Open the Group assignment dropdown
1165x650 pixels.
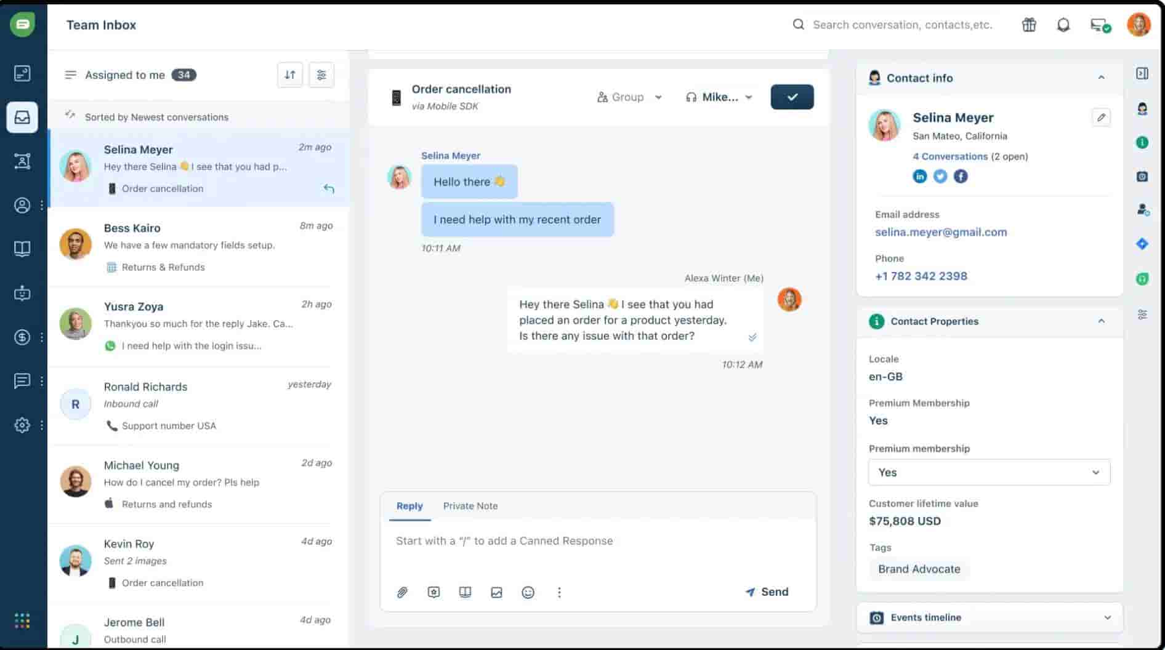629,97
